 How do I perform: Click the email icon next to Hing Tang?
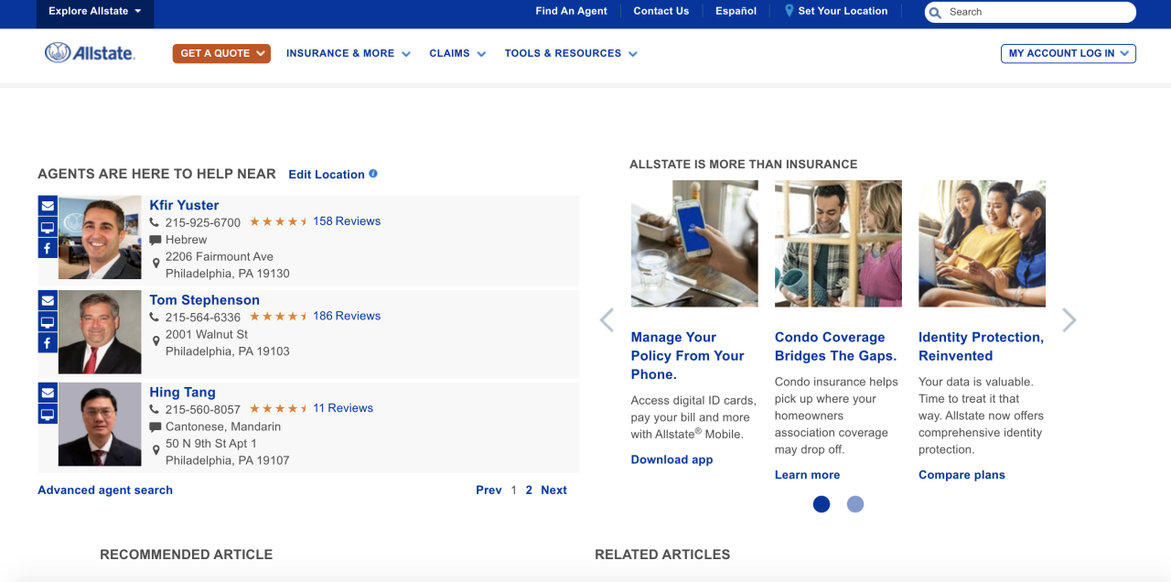click(x=47, y=392)
